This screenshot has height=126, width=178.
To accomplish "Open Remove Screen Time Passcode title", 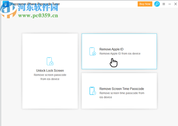I will [x=122, y=89].
